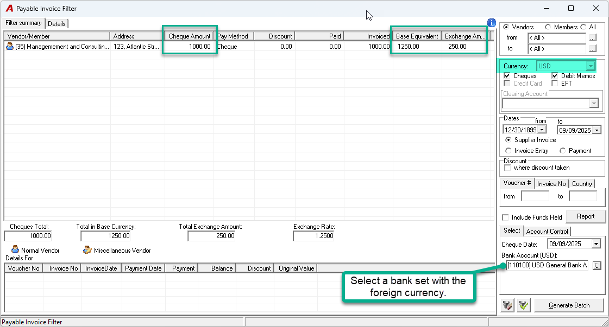Click the vendor icon in the Management row

click(x=10, y=47)
